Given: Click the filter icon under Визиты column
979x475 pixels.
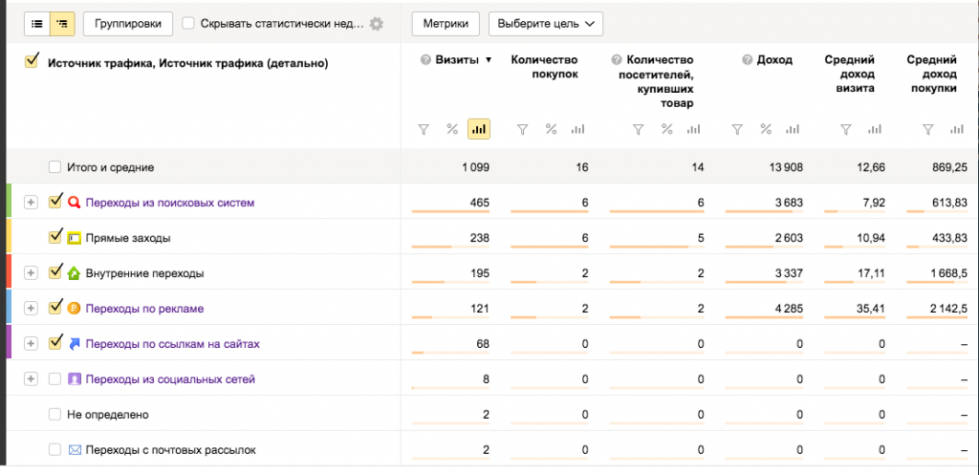Looking at the screenshot, I should tap(424, 129).
